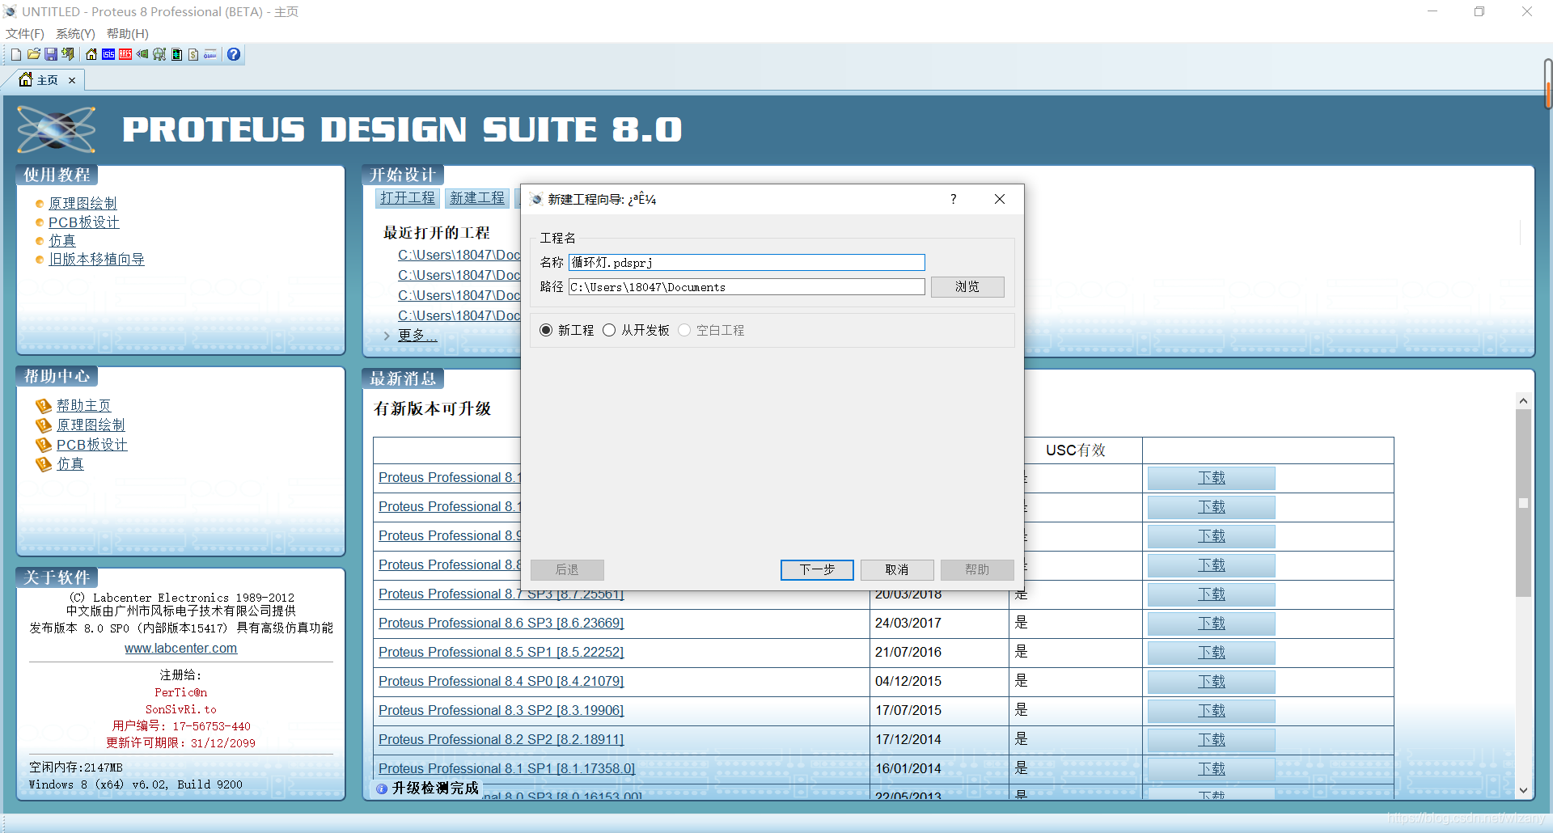Open the 文件(F) menu

[25, 33]
